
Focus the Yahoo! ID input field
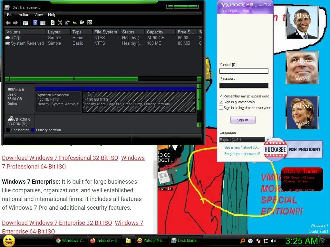(244, 71)
